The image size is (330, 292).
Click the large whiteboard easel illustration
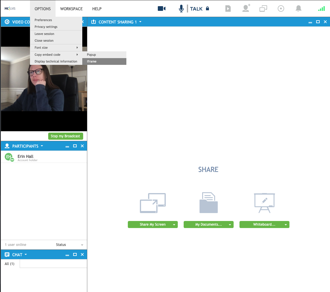coord(264,203)
